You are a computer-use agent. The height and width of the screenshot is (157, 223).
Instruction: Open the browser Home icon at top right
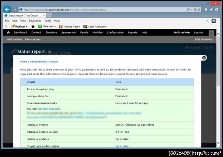(x=206, y=10)
